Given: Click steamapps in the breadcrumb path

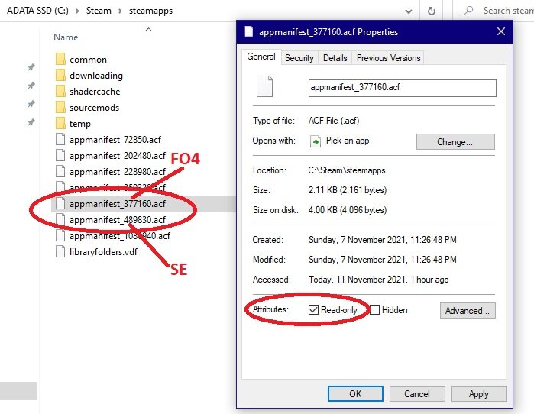Looking at the screenshot, I should tap(150, 11).
